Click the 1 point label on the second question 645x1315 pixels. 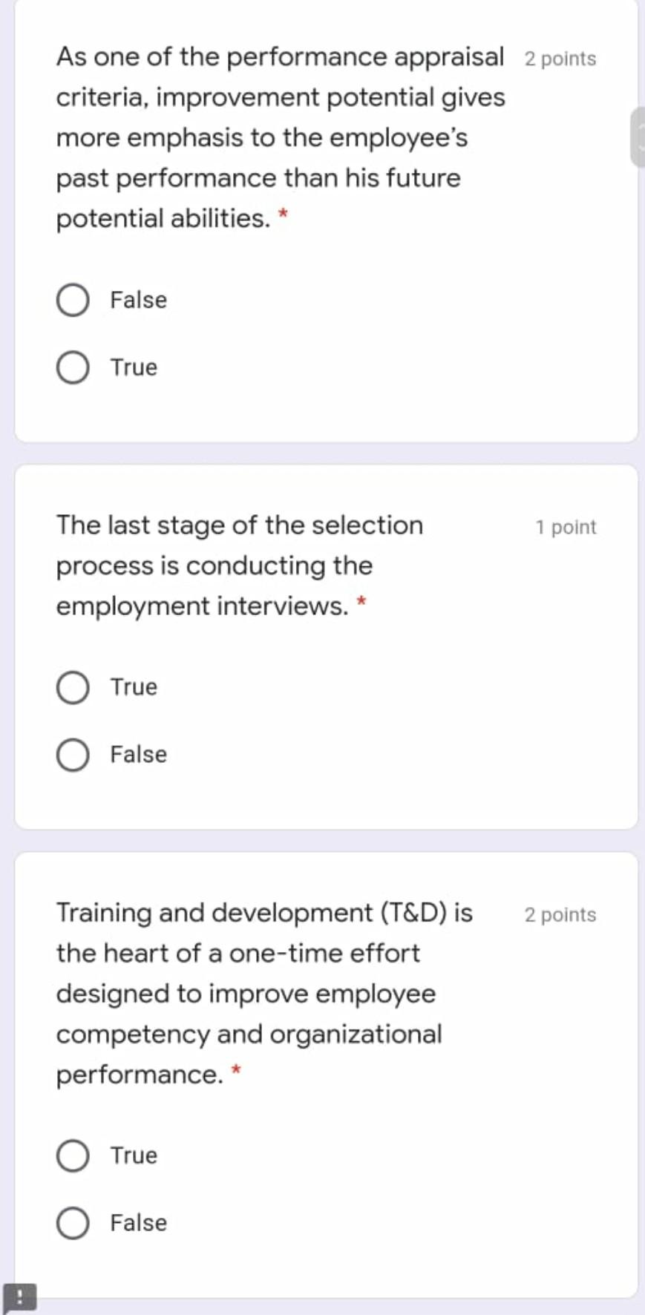(x=565, y=527)
